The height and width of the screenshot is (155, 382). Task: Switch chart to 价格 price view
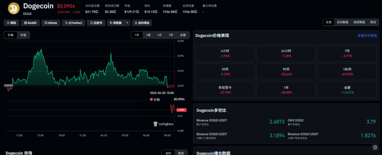click(x=11, y=35)
